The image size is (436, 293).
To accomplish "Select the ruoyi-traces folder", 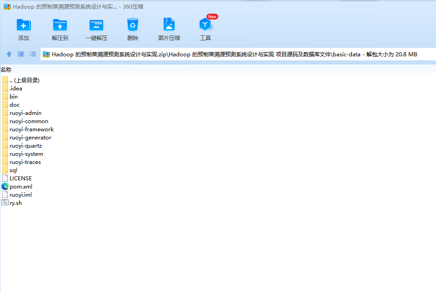I will click(22, 162).
